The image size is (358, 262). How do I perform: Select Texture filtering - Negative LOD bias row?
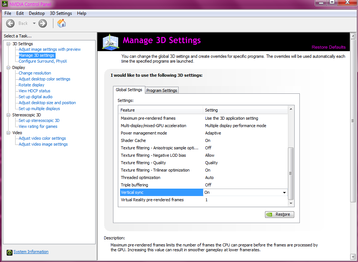point(204,155)
